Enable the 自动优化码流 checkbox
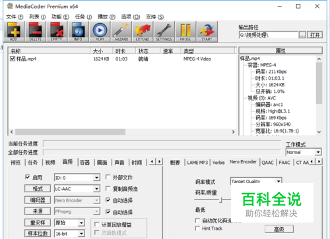The width and height of the screenshot is (330, 239). [197, 220]
